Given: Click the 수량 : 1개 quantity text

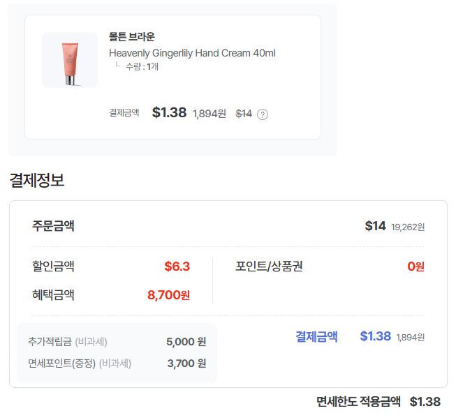Looking at the screenshot, I should click(x=142, y=67).
